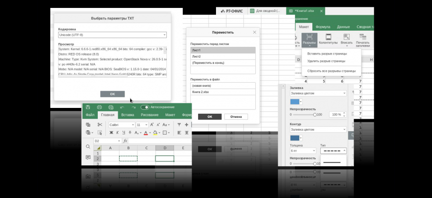Click the Cut scissors icon

100,125
